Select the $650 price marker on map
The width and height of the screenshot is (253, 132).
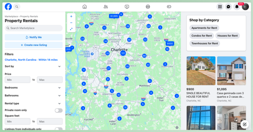tap(170, 44)
